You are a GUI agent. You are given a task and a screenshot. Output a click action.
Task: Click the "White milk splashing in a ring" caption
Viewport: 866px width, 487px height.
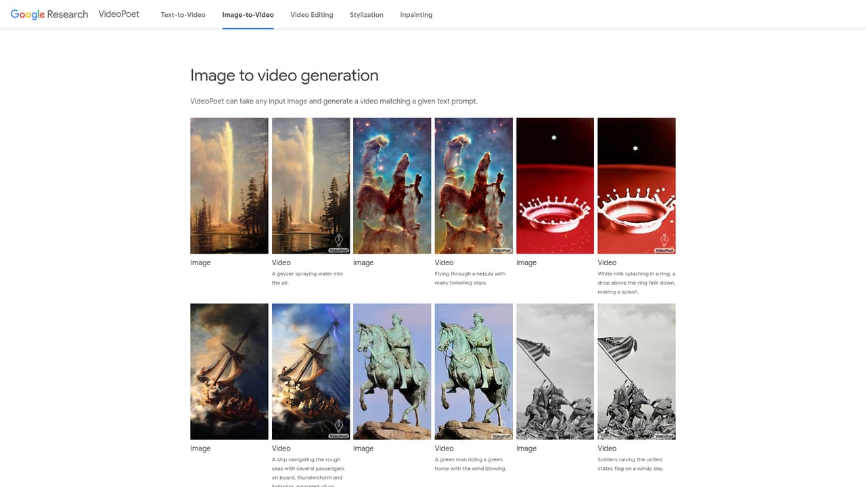(637, 283)
